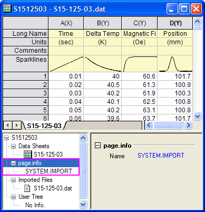The image size is (205, 212).
Task: Select row header 1
Action: (x=26, y=76)
